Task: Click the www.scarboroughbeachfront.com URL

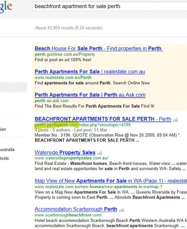Action: click(68, 215)
